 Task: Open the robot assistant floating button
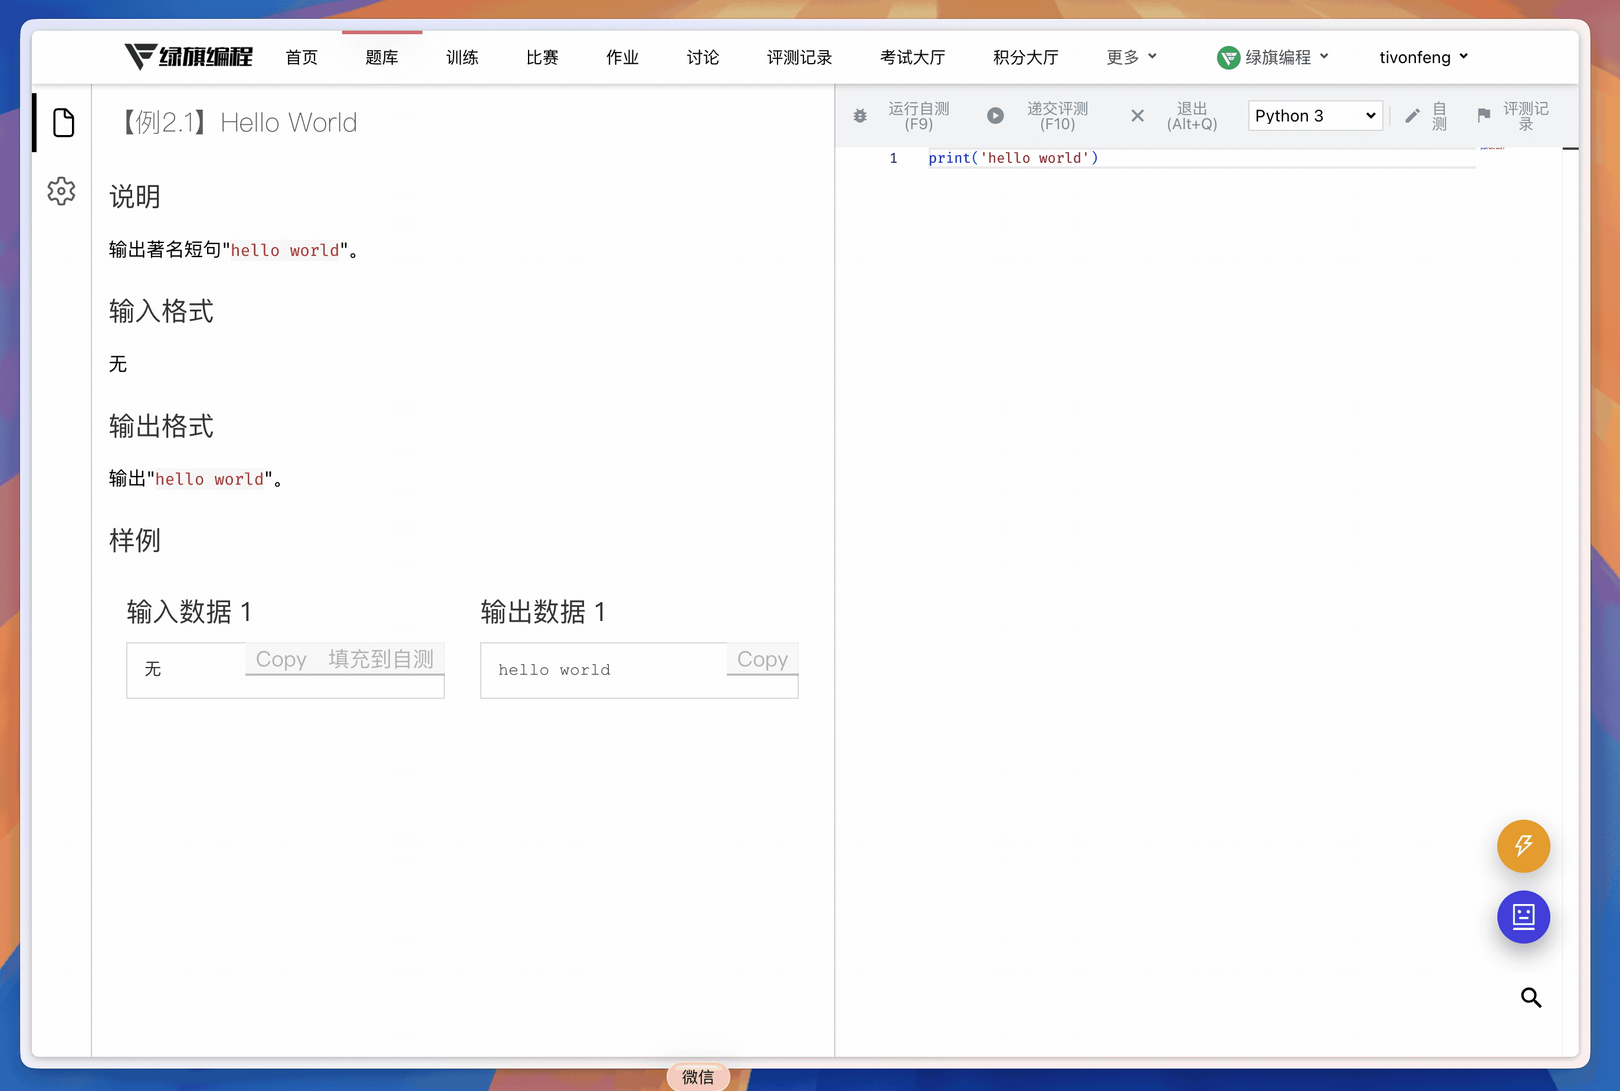(1523, 917)
